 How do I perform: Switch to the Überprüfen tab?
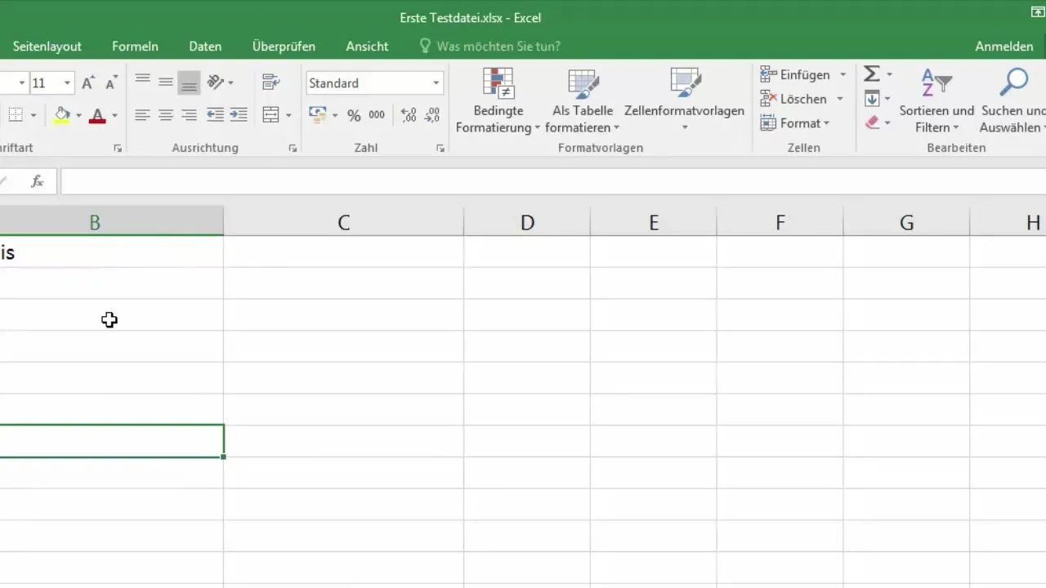click(x=284, y=47)
